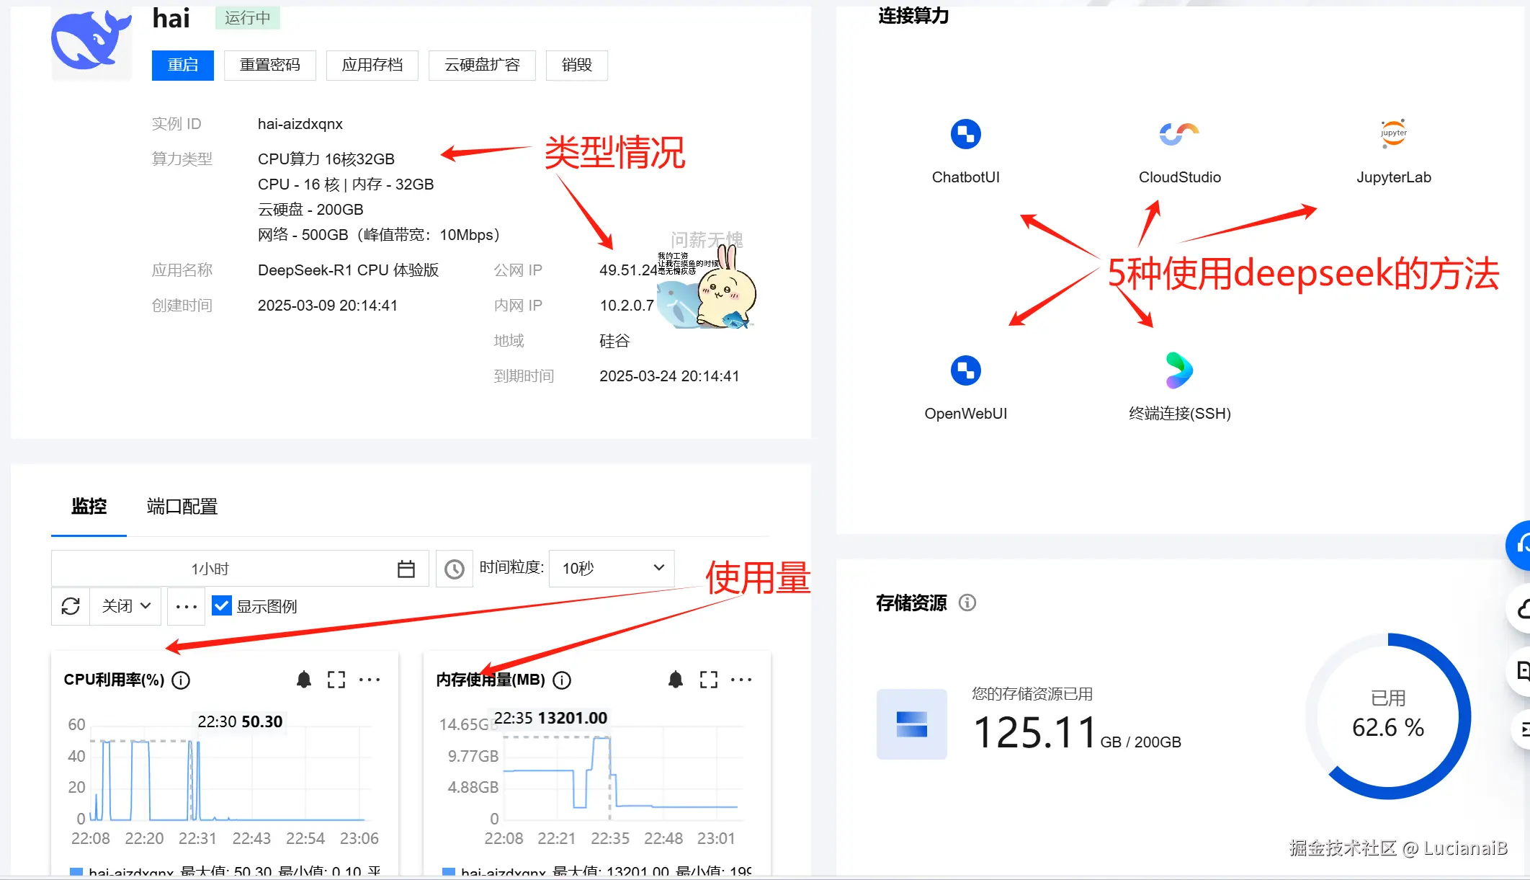
Task: Click the 云硬盘扩容 button
Action: tap(482, 66)
